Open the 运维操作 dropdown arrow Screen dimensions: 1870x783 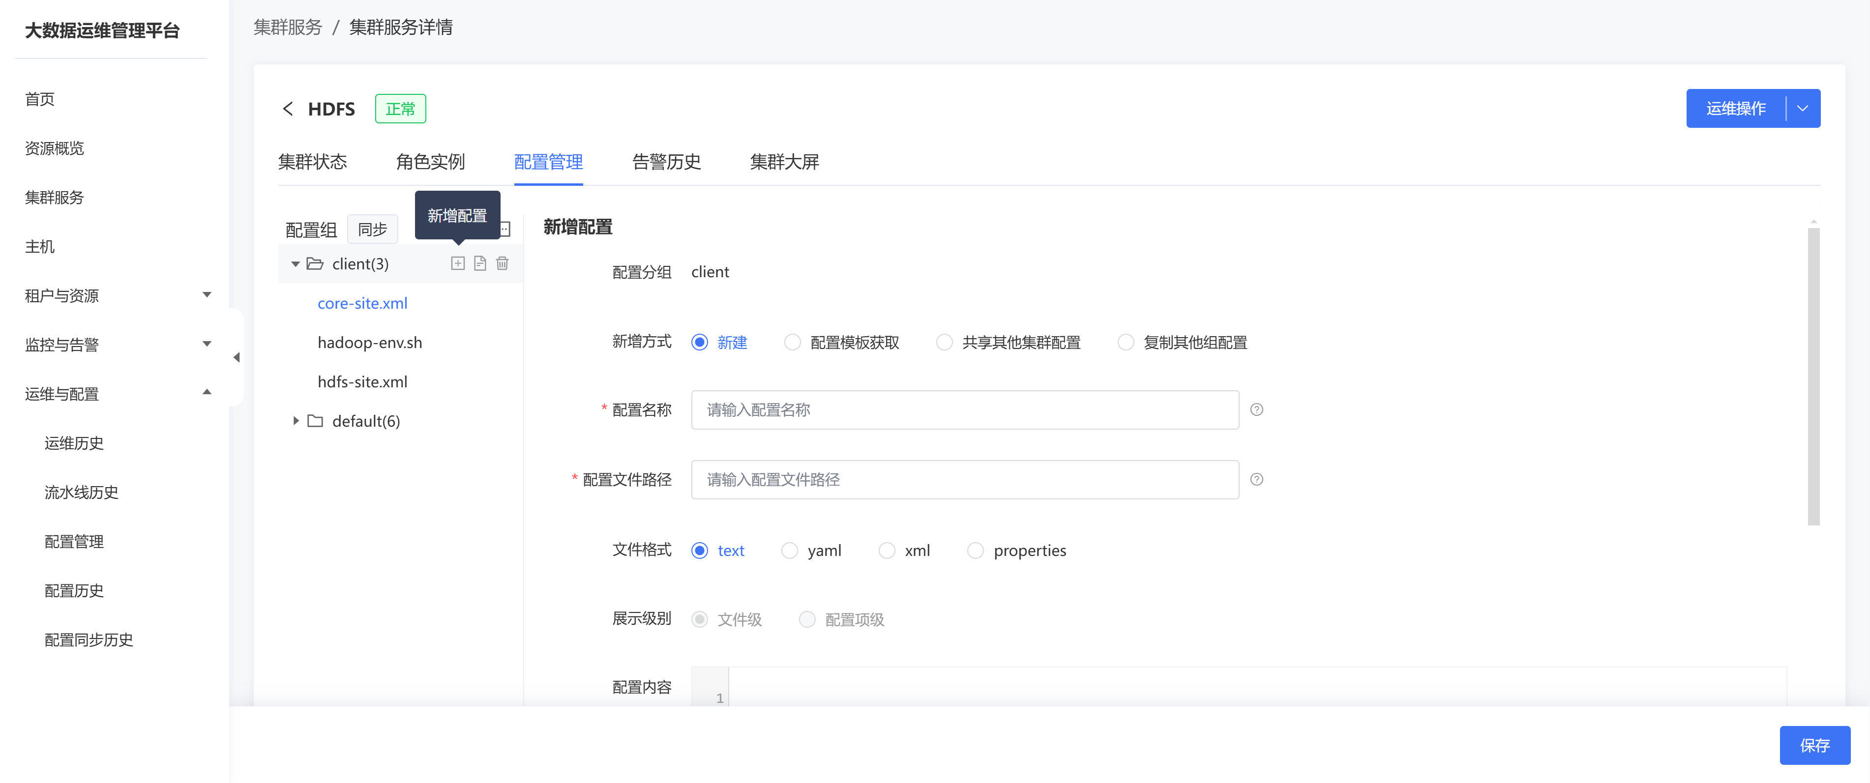point(1803,109)
